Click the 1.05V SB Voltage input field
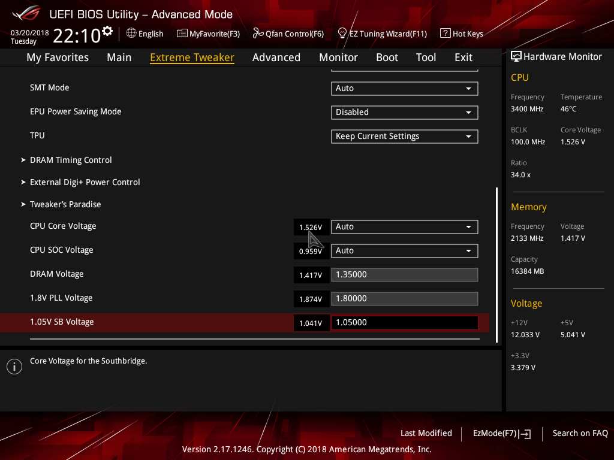 coord(405,323)
